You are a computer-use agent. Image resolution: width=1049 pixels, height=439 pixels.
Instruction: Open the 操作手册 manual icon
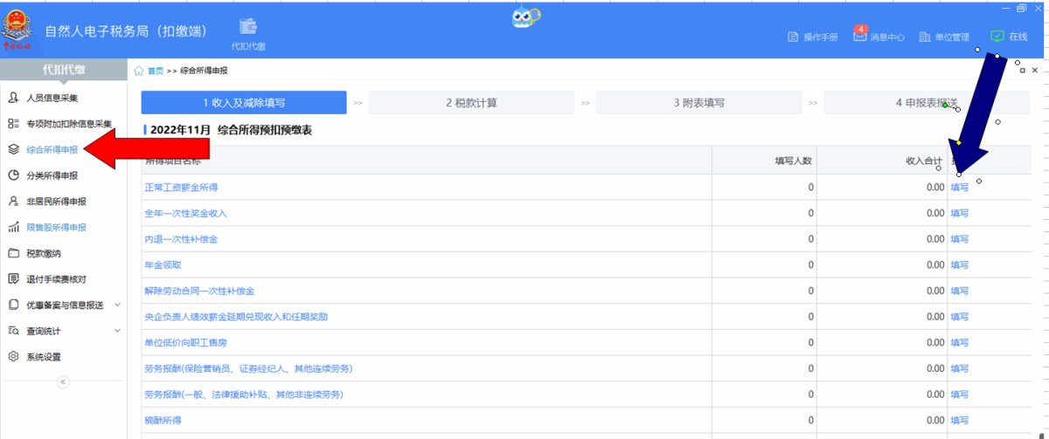pyautogui.click(x=794, y=37)
